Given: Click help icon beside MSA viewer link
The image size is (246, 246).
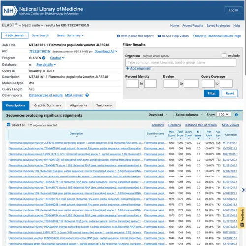Looking at the screenshot, I should (x=87, y=95).
